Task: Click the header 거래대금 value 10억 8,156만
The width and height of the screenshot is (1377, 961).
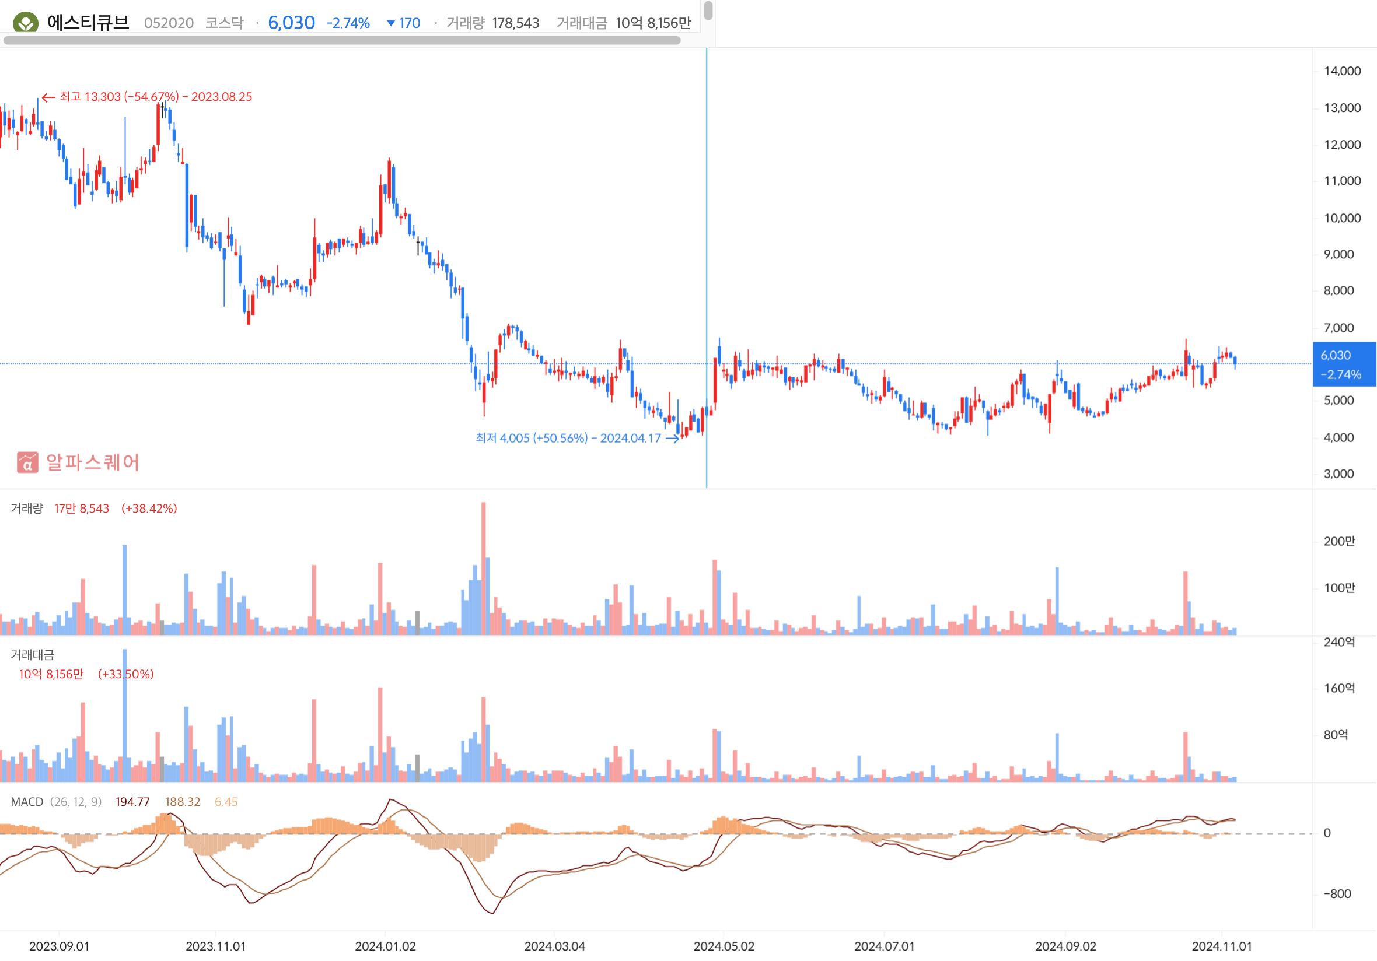Action: [653, 23]
